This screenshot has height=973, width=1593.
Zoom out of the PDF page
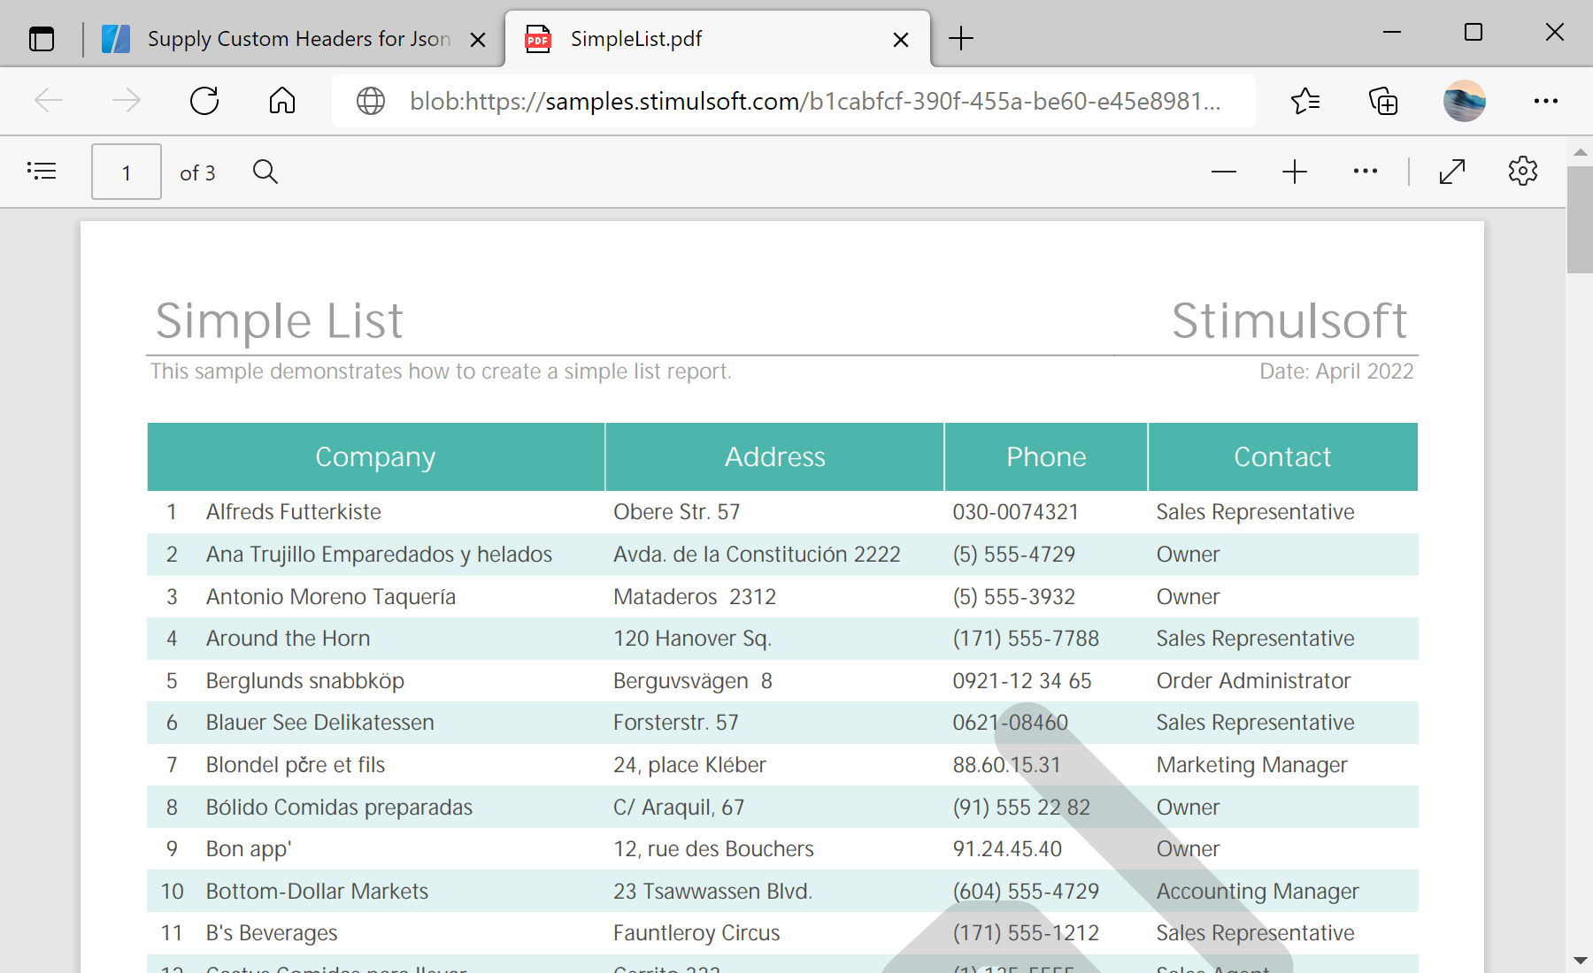1224,171
